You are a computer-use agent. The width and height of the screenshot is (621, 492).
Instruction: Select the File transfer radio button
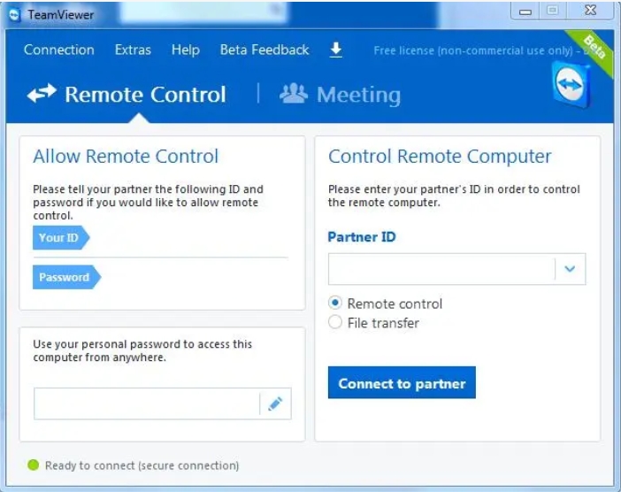pos(335,323)
